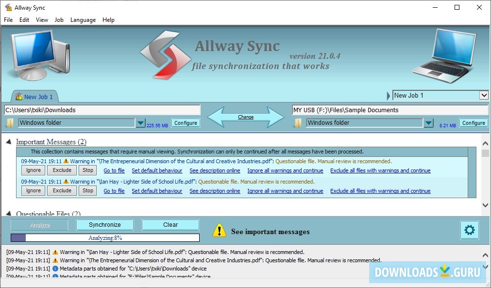Open the settings gear icon
Image resolution: width=491 pixels, height=288 pixels.
point(470,230)
